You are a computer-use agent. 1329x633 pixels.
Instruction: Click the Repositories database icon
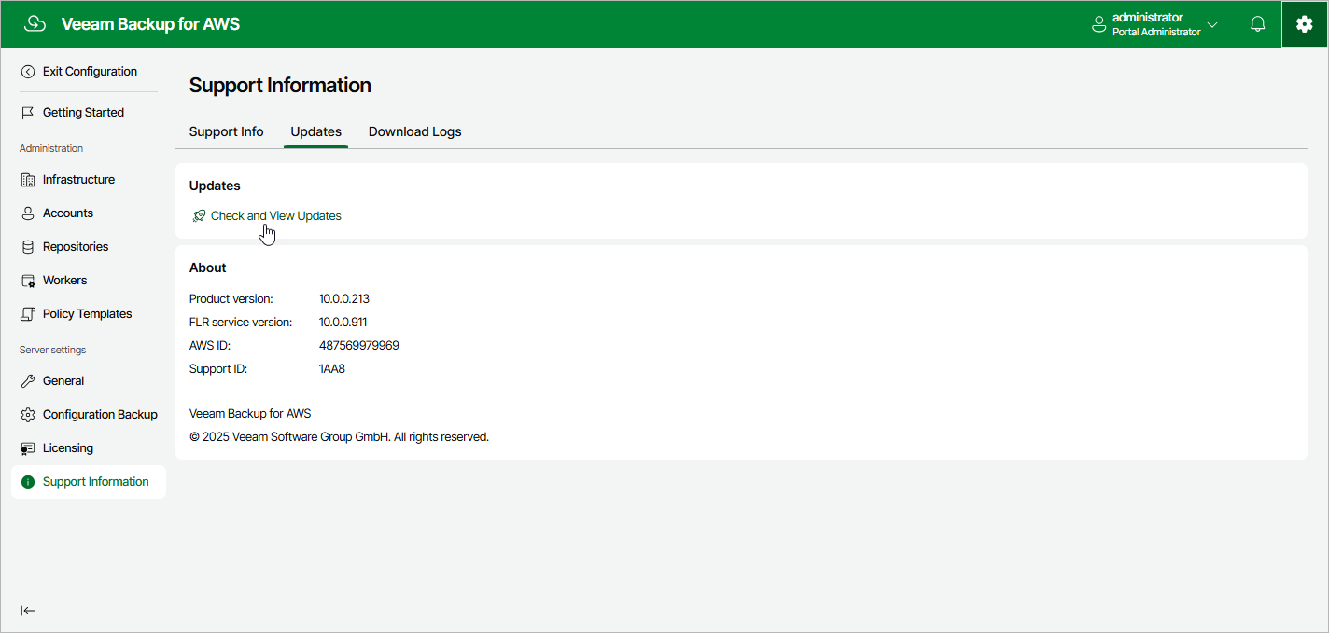28,247
